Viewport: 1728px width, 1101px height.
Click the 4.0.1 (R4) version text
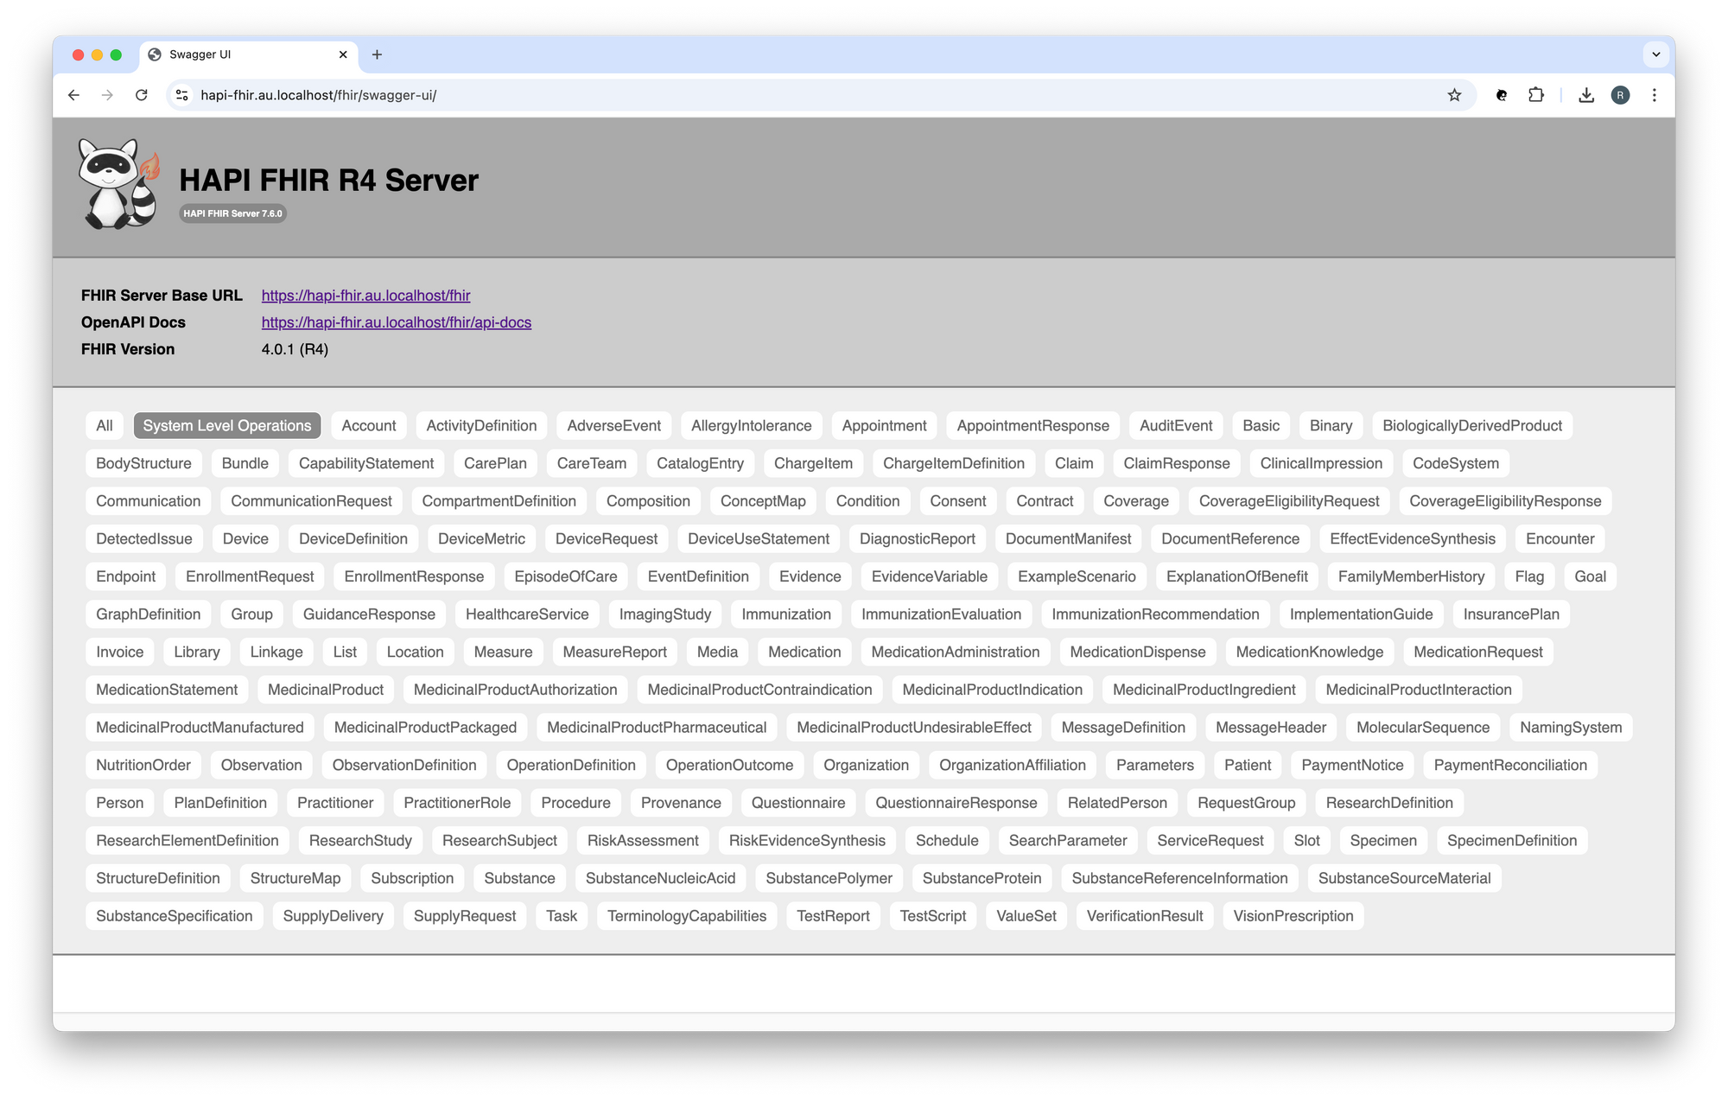(295, 349)
